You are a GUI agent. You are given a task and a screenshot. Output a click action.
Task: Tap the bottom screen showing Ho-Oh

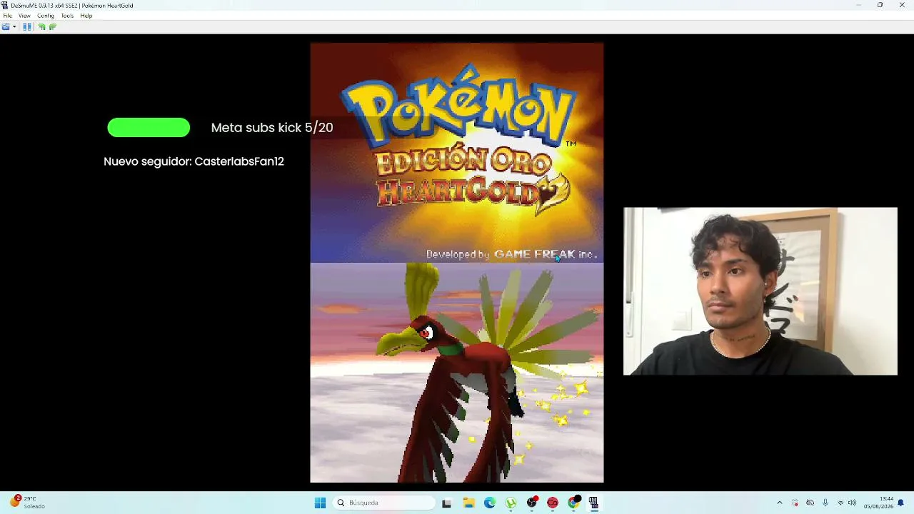[457, 373]
